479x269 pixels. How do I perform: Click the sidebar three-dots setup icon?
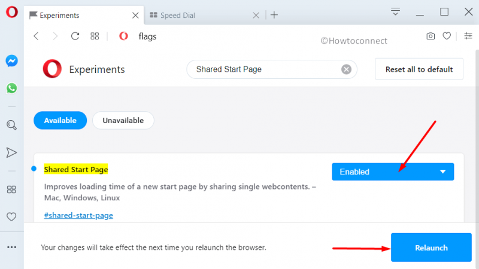pos(11,246)
